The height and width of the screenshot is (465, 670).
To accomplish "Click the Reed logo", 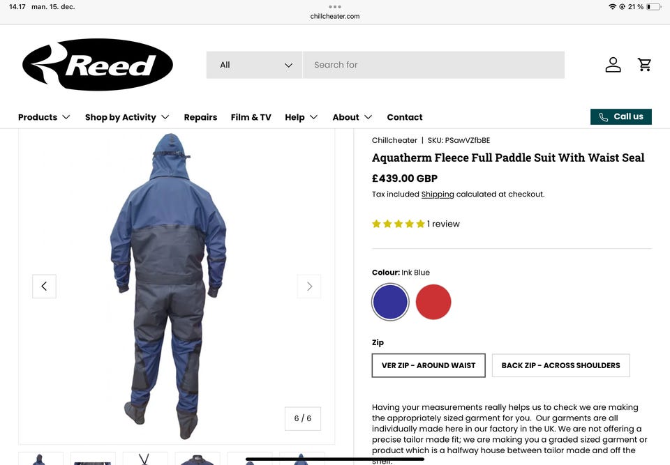I will coord(98,64).
